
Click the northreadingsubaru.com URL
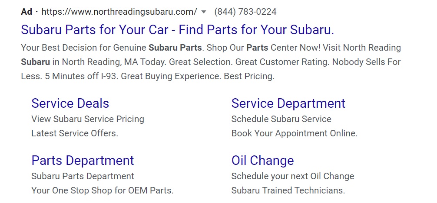(x=119, y=12)
